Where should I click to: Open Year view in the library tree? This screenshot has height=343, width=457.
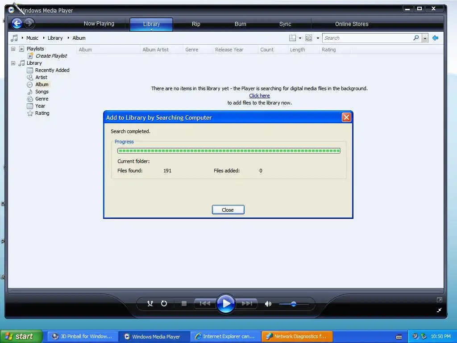click(x=40, y=106)
